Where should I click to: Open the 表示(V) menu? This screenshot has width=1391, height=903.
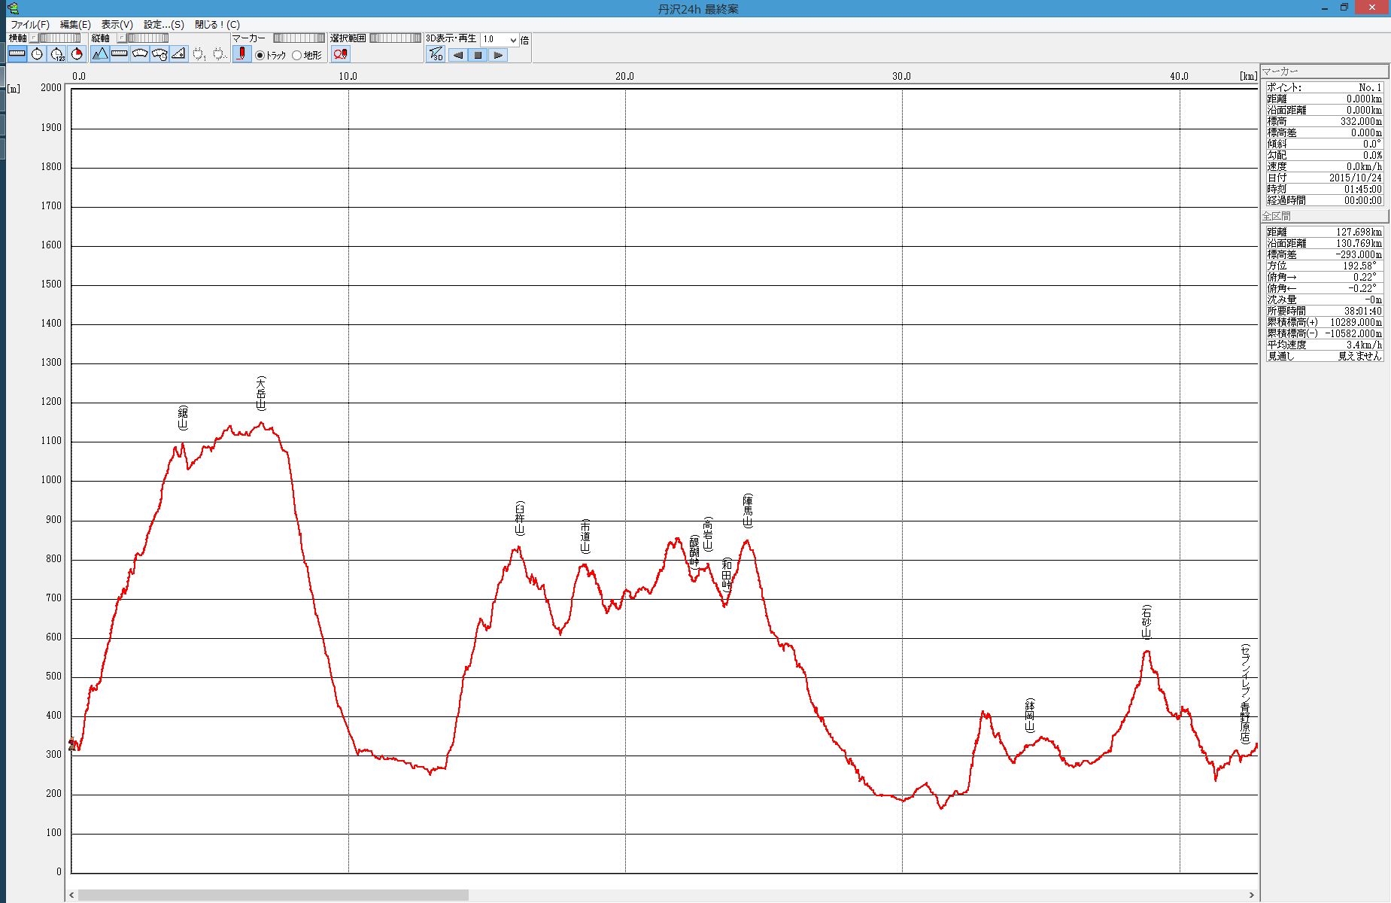pyautogui.click(x=117, y=25)
